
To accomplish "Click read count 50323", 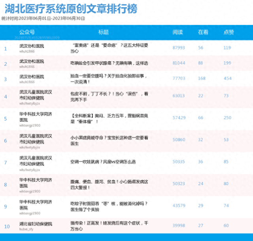I will (x=179, y=184).
